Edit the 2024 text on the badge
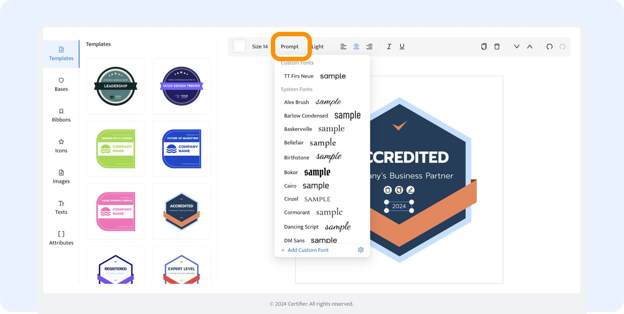The height and width of the screenshot is (314, 624). click(410, 190)
